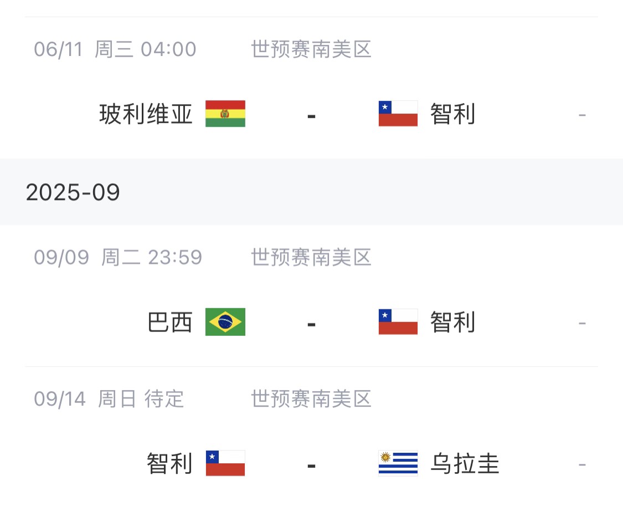Click 智利 team name opposite 玻利维亚
Image resolution: width=623 pixels, height=521 pixels.
pos(452,115)
